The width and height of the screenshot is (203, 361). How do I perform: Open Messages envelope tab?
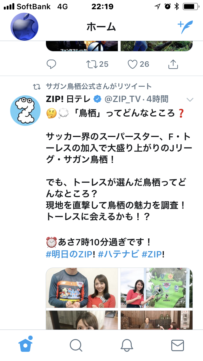pyautogui.click(x=178, y=345)
